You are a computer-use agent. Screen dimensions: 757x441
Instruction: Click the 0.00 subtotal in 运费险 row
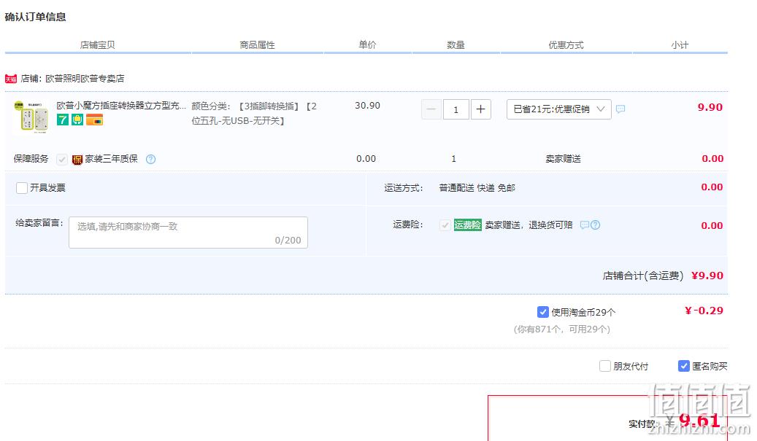click(712, 225)
